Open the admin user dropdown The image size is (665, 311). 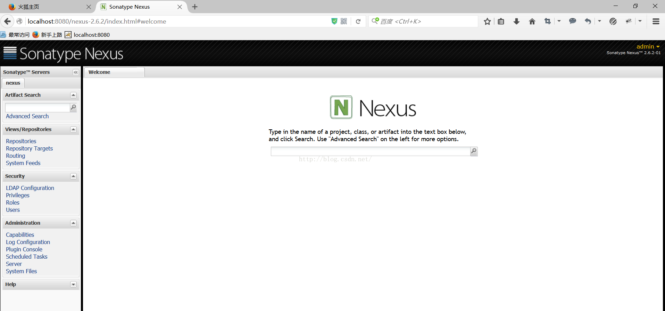tap(648, 46)
